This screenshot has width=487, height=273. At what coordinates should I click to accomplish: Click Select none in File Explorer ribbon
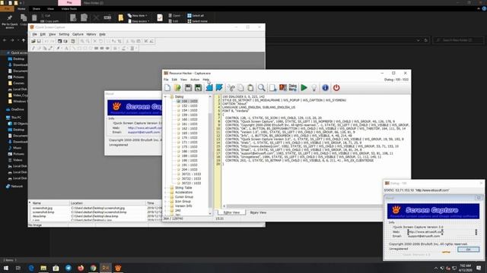point(197,21)
